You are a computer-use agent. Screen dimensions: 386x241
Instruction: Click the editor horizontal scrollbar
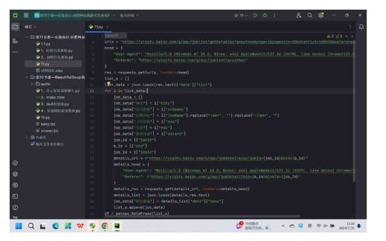click(x=202, y=216)
